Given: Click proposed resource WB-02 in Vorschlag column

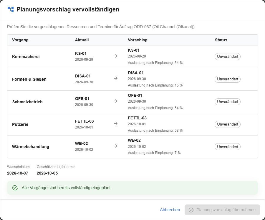Looking at the screenshot, I should pos(134,140).
